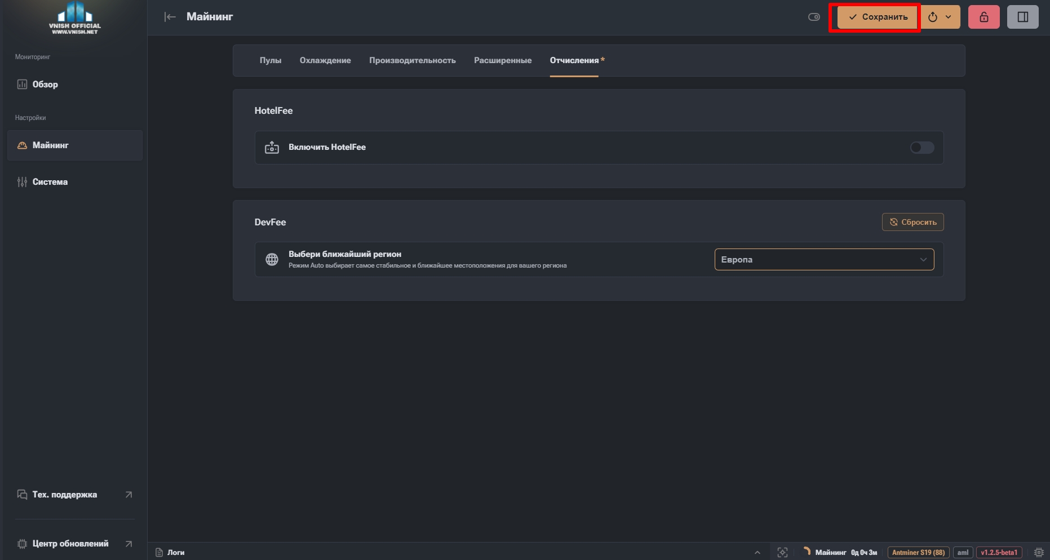Screen dimensions: 1050x560
Task: Click the Обзор chart icon
Action: click(22, 85)
